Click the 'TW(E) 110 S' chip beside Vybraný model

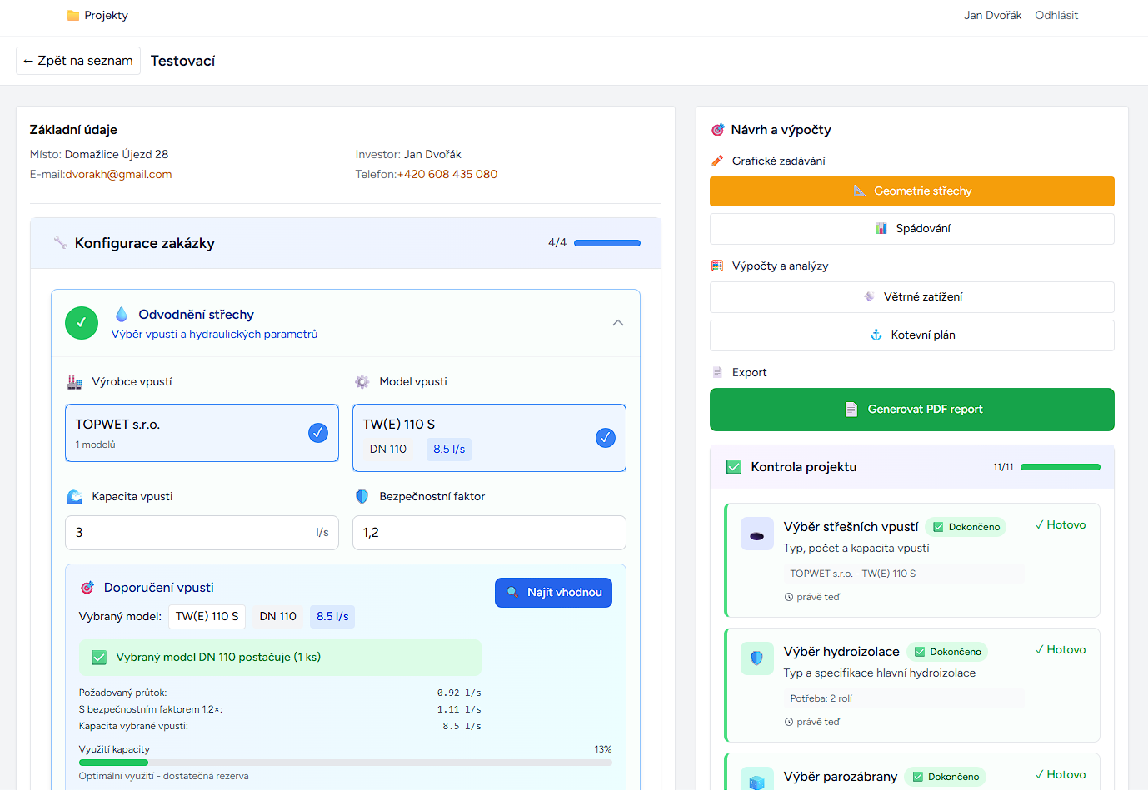coord(207,617)
